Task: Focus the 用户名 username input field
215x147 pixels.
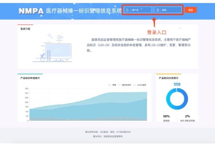Action: click(140, 10)
